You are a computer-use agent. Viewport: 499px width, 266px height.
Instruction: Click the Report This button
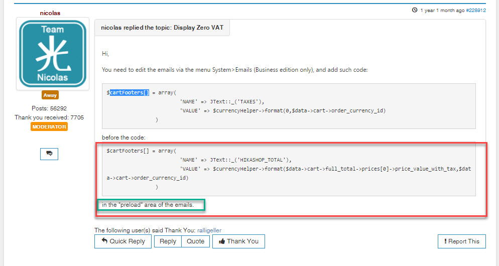[x=461, y=241]
